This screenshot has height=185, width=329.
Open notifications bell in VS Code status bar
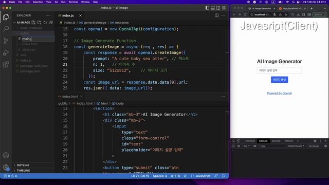coord(223,176)
